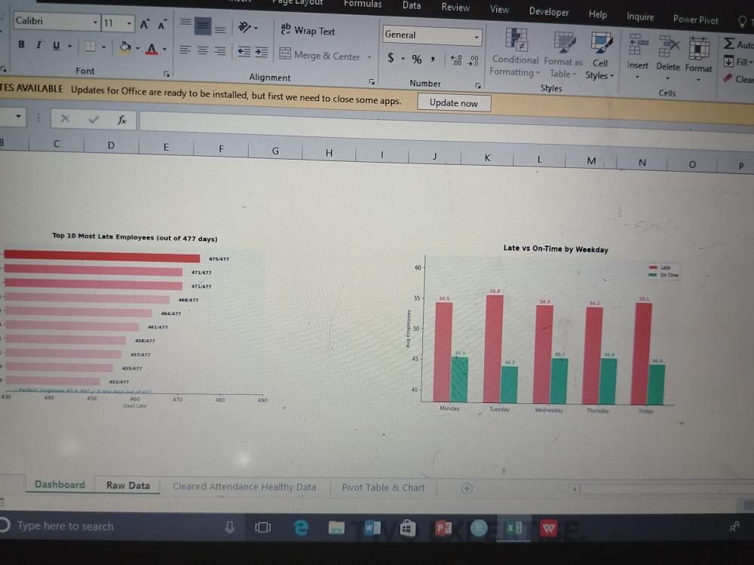Open underline style dropdown arrow

[69, 47]
